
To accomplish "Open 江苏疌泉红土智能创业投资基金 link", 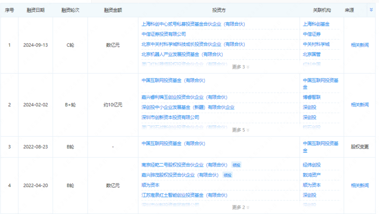I will (x=184, y=195).
